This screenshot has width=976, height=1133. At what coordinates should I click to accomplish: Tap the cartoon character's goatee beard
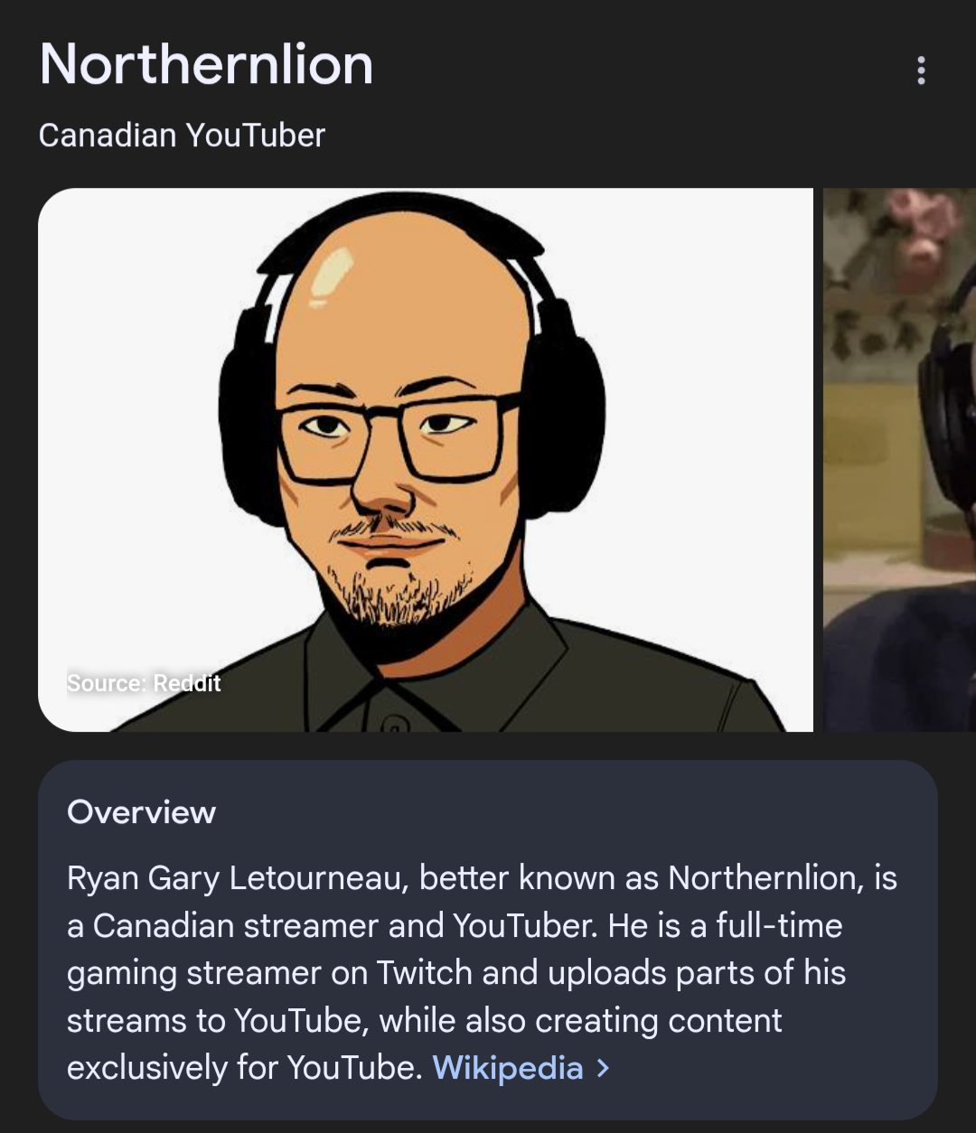[402, 592]
